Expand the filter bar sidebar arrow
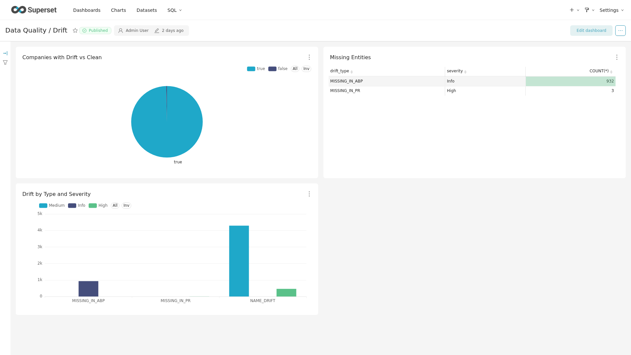631x355 pixels. (x=5, y=53)
